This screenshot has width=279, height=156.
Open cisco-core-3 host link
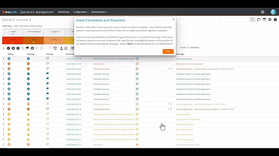tap(98, 64)
